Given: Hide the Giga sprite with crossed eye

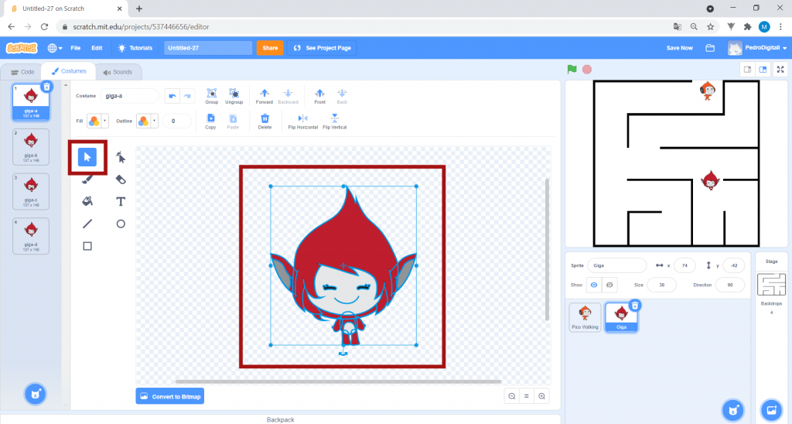Looking at the screenshot, I should [609, 285].
